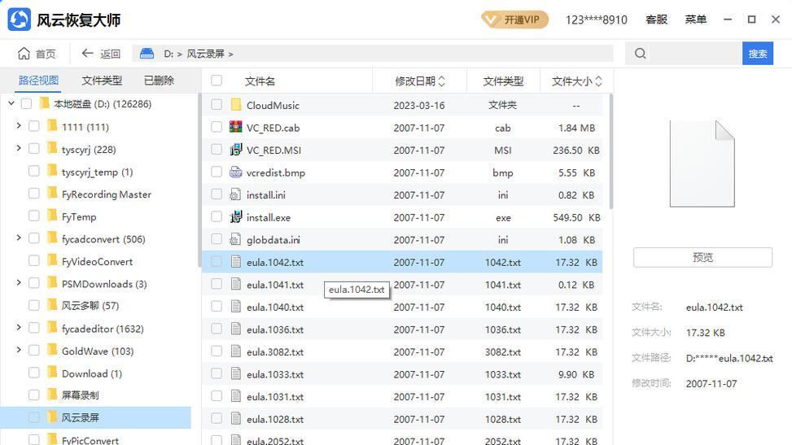The image size is (792, 445).
Task: Check the box for eula.1033.txt
Action: 217,373
